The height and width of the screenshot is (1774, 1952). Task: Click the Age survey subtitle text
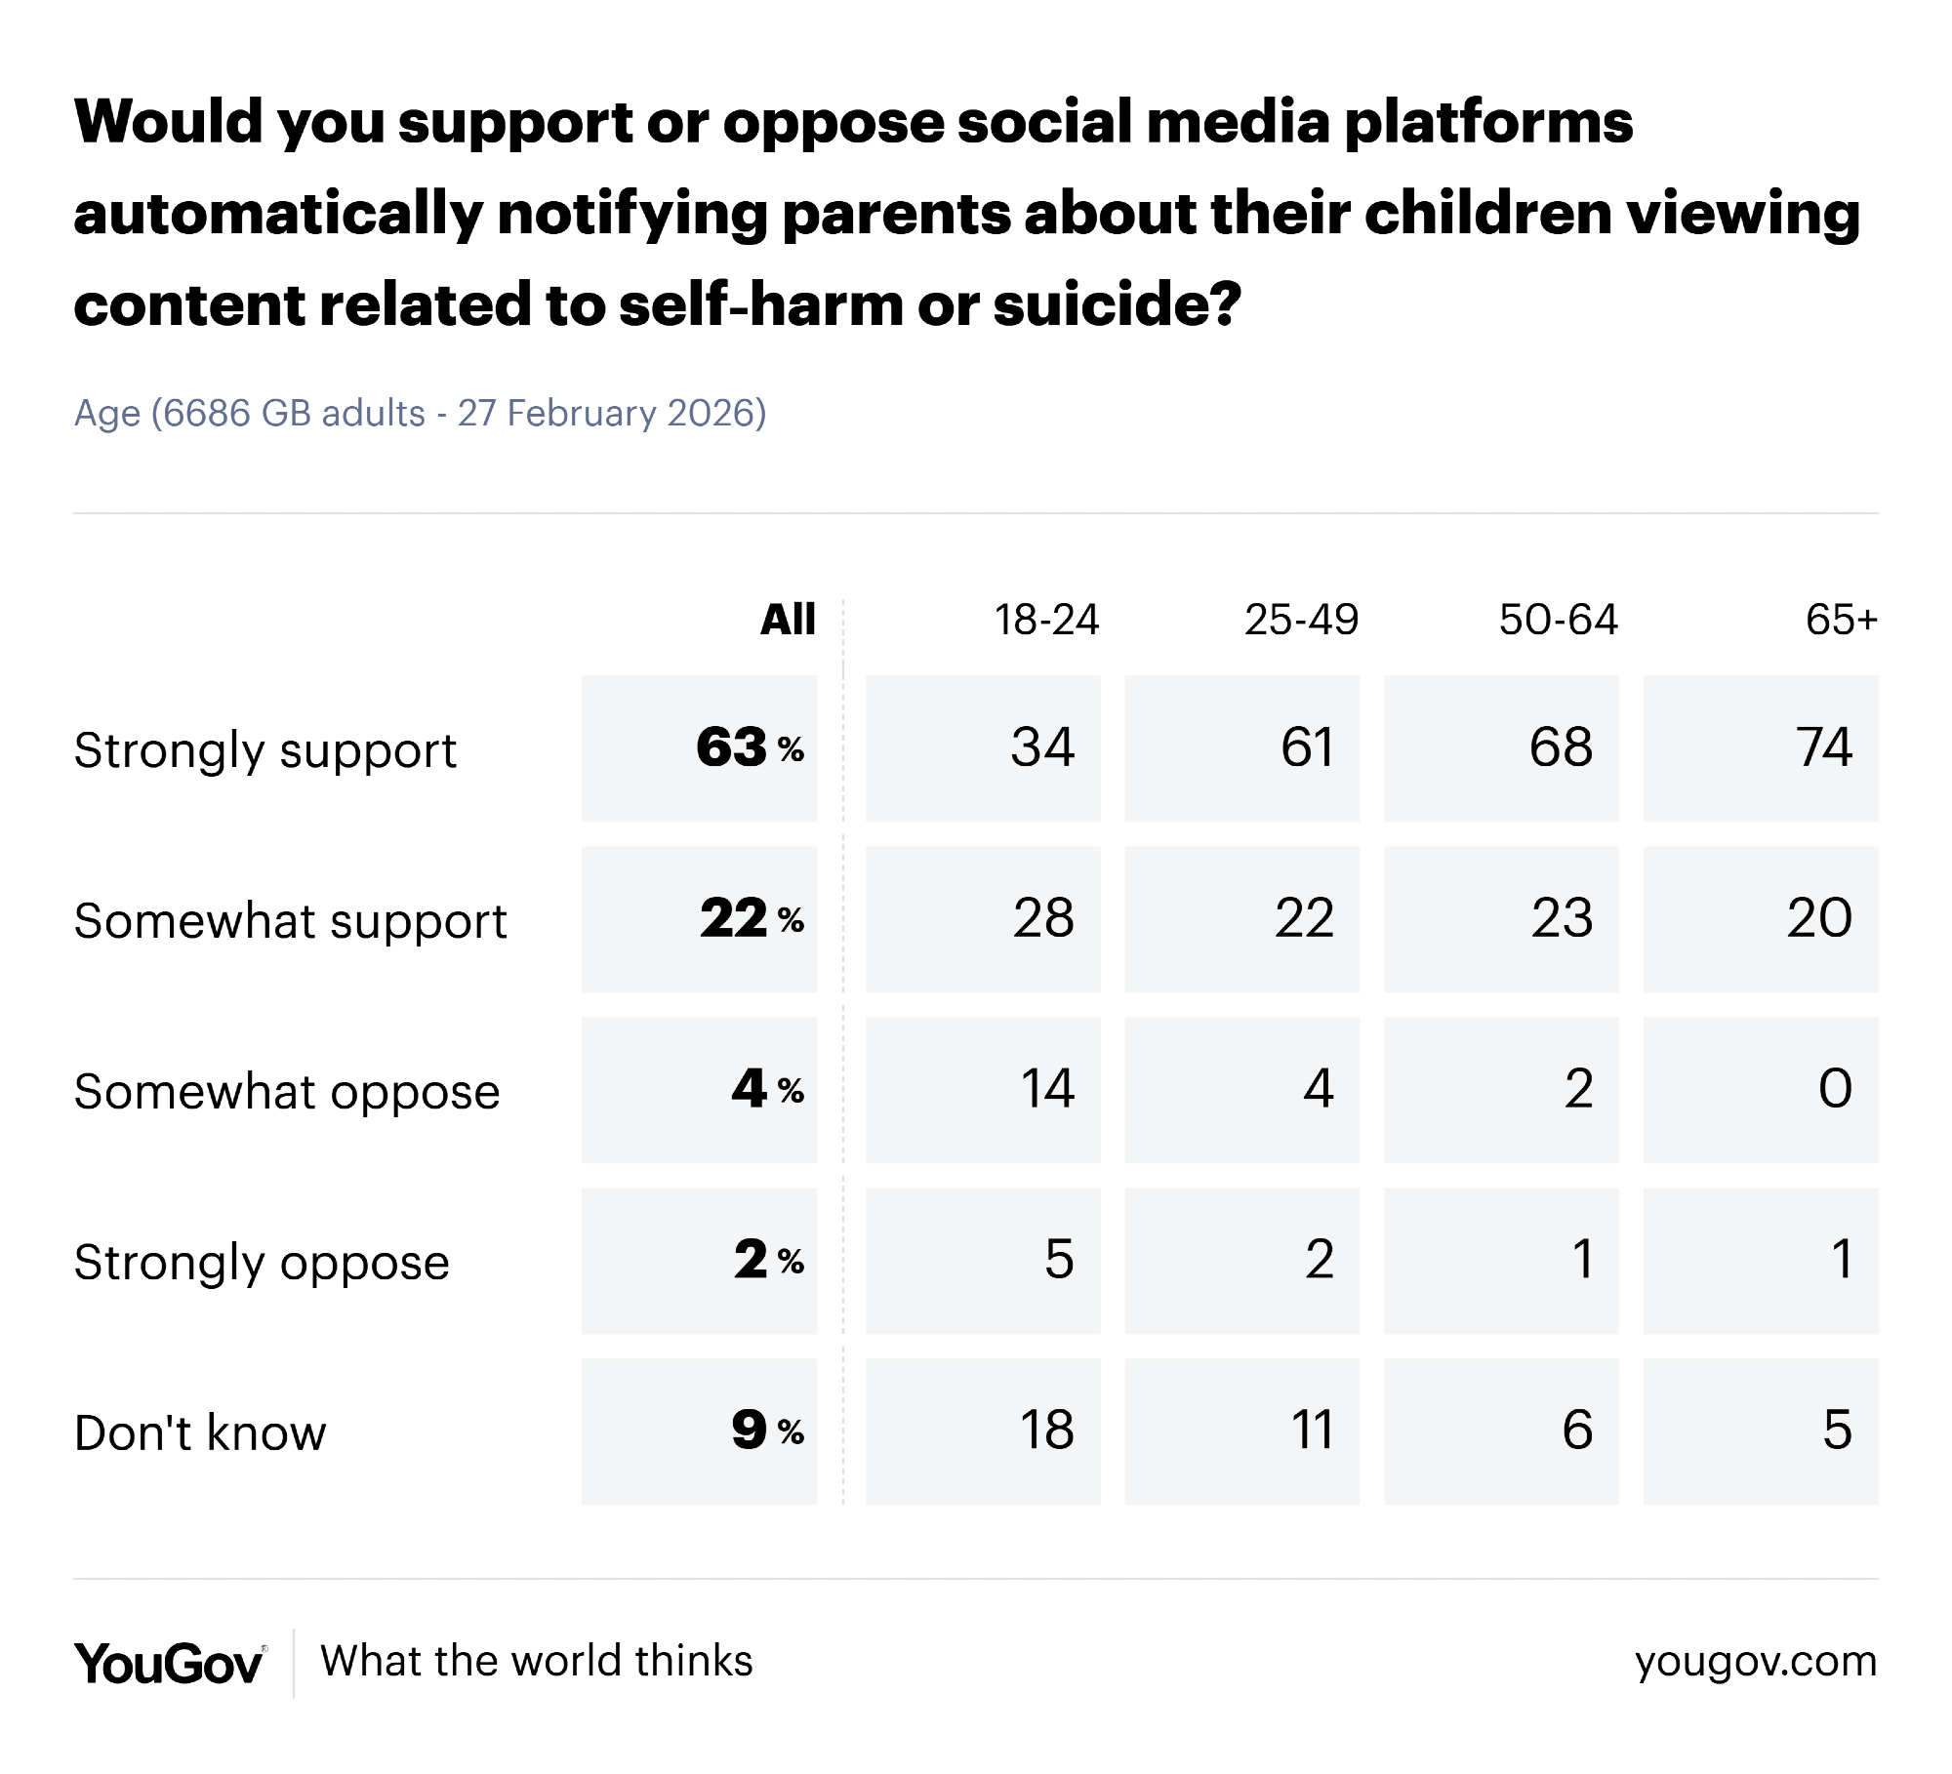pyautogui.click(x=420, y=413)
